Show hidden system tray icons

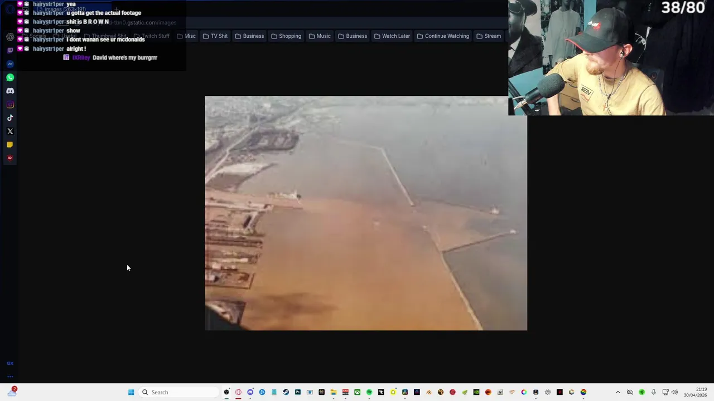point(617,392)
